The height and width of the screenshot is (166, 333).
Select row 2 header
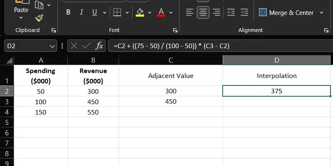(7, 91)
